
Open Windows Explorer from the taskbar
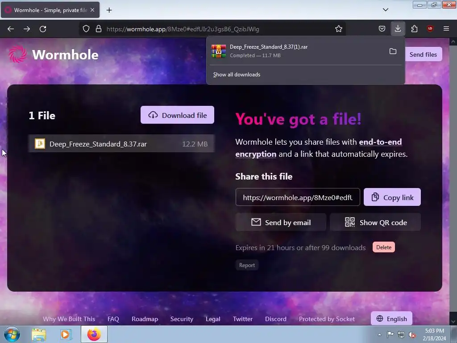39,335
